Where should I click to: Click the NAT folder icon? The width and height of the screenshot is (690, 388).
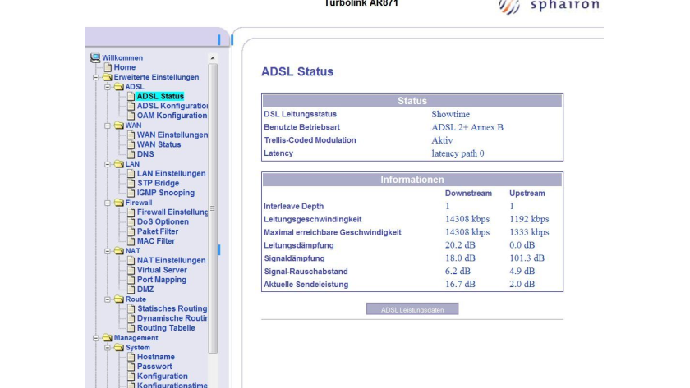(x=119, y=251)
